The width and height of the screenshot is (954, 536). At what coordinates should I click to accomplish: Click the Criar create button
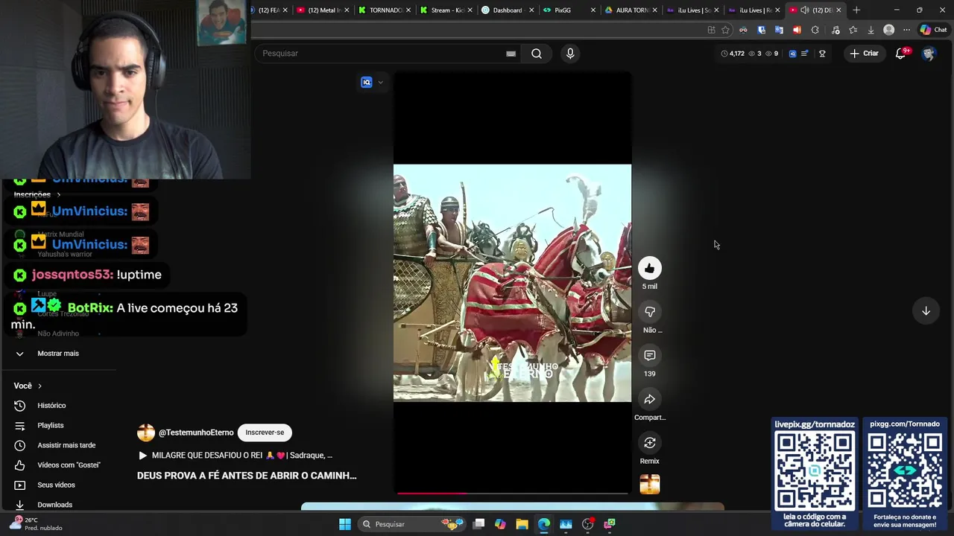pos(864,54)
